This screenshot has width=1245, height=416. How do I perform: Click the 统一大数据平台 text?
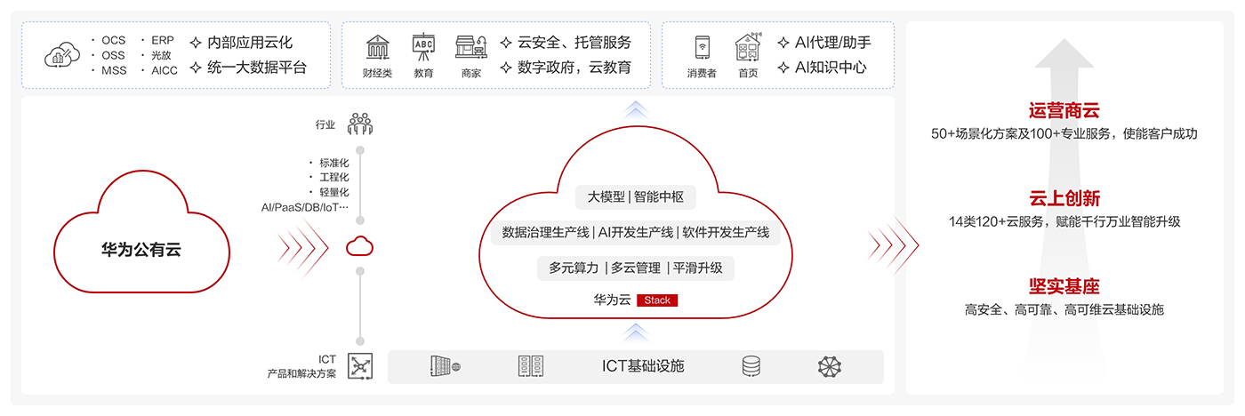point(258,67)
